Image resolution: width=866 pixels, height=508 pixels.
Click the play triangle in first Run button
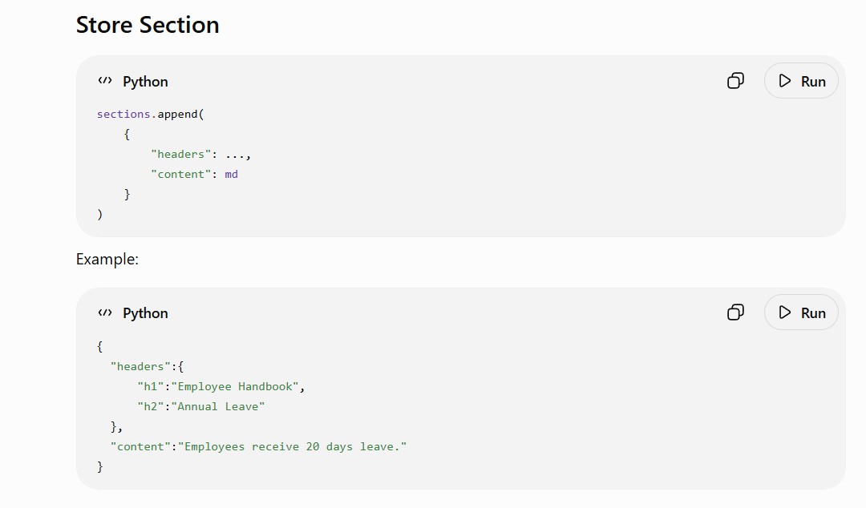[x=784, y=81]
